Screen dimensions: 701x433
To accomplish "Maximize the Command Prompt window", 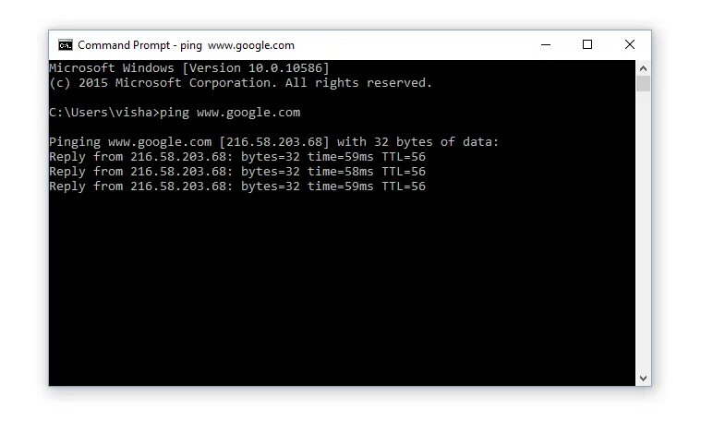I will [587, 44].
